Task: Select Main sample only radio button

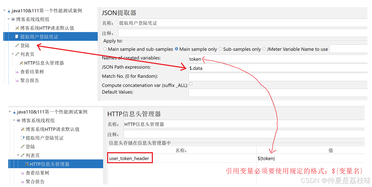Action: [177, 49]
